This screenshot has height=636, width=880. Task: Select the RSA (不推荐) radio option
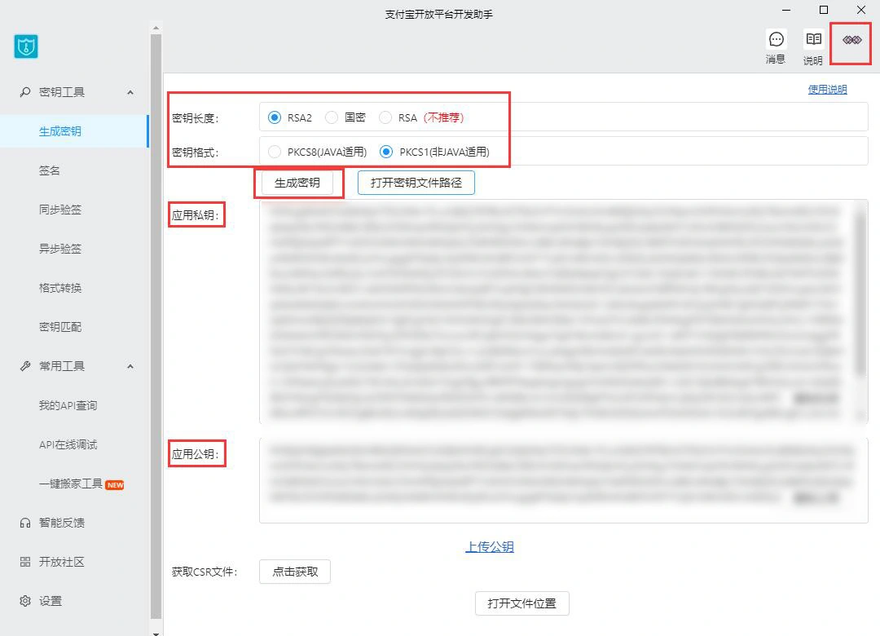click(x=385, y=117)
